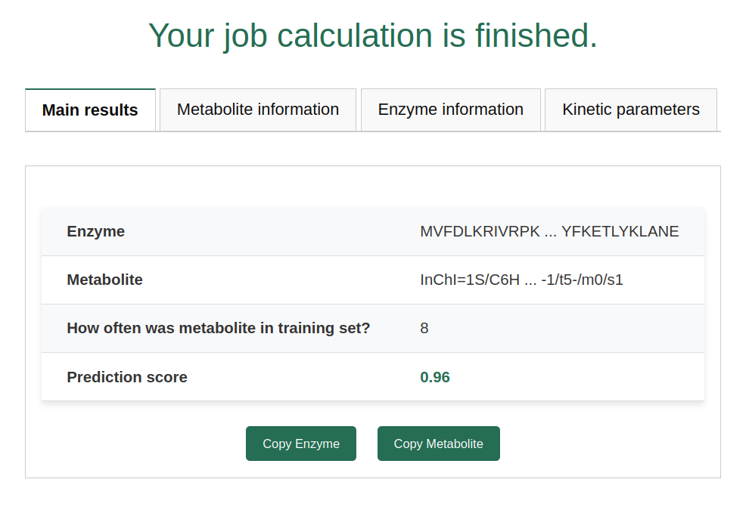Click the 0.96 prediction score value
The width and height of the screenshot is (749, 507).
[435, 377]
